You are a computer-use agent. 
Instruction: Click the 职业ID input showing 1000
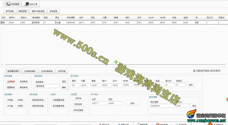click(183, 106)
